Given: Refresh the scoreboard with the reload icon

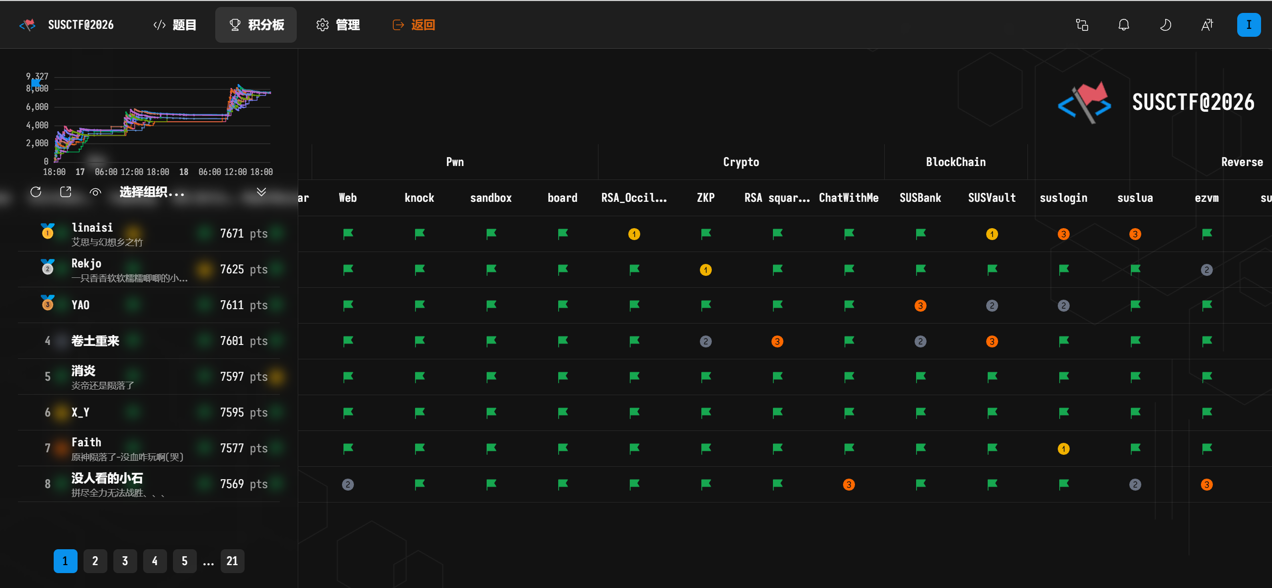Looking at the screenshot, I should (x=36, y=192).
